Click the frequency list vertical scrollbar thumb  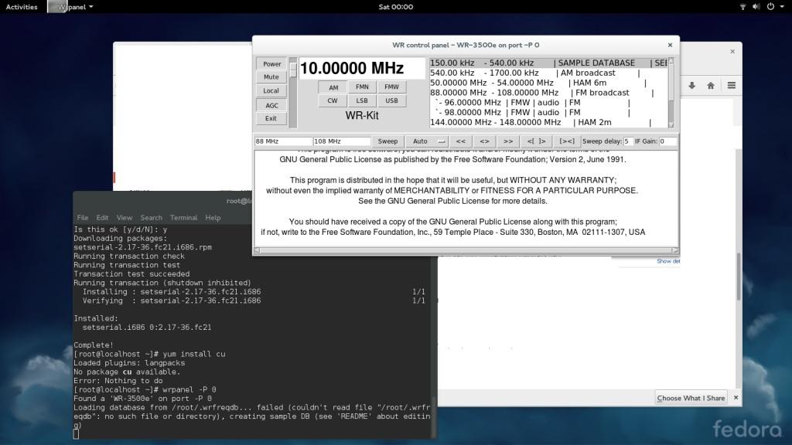671,82
